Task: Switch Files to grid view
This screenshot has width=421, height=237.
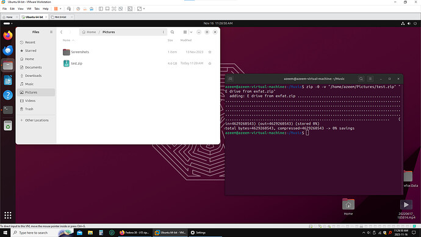Action: coord(185,32)
